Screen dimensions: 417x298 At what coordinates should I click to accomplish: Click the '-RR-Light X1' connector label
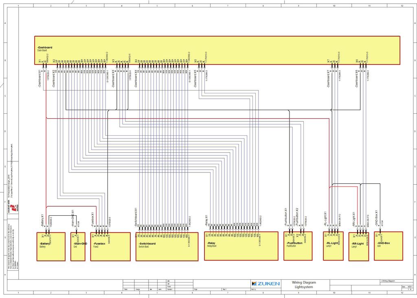[354, 219]
